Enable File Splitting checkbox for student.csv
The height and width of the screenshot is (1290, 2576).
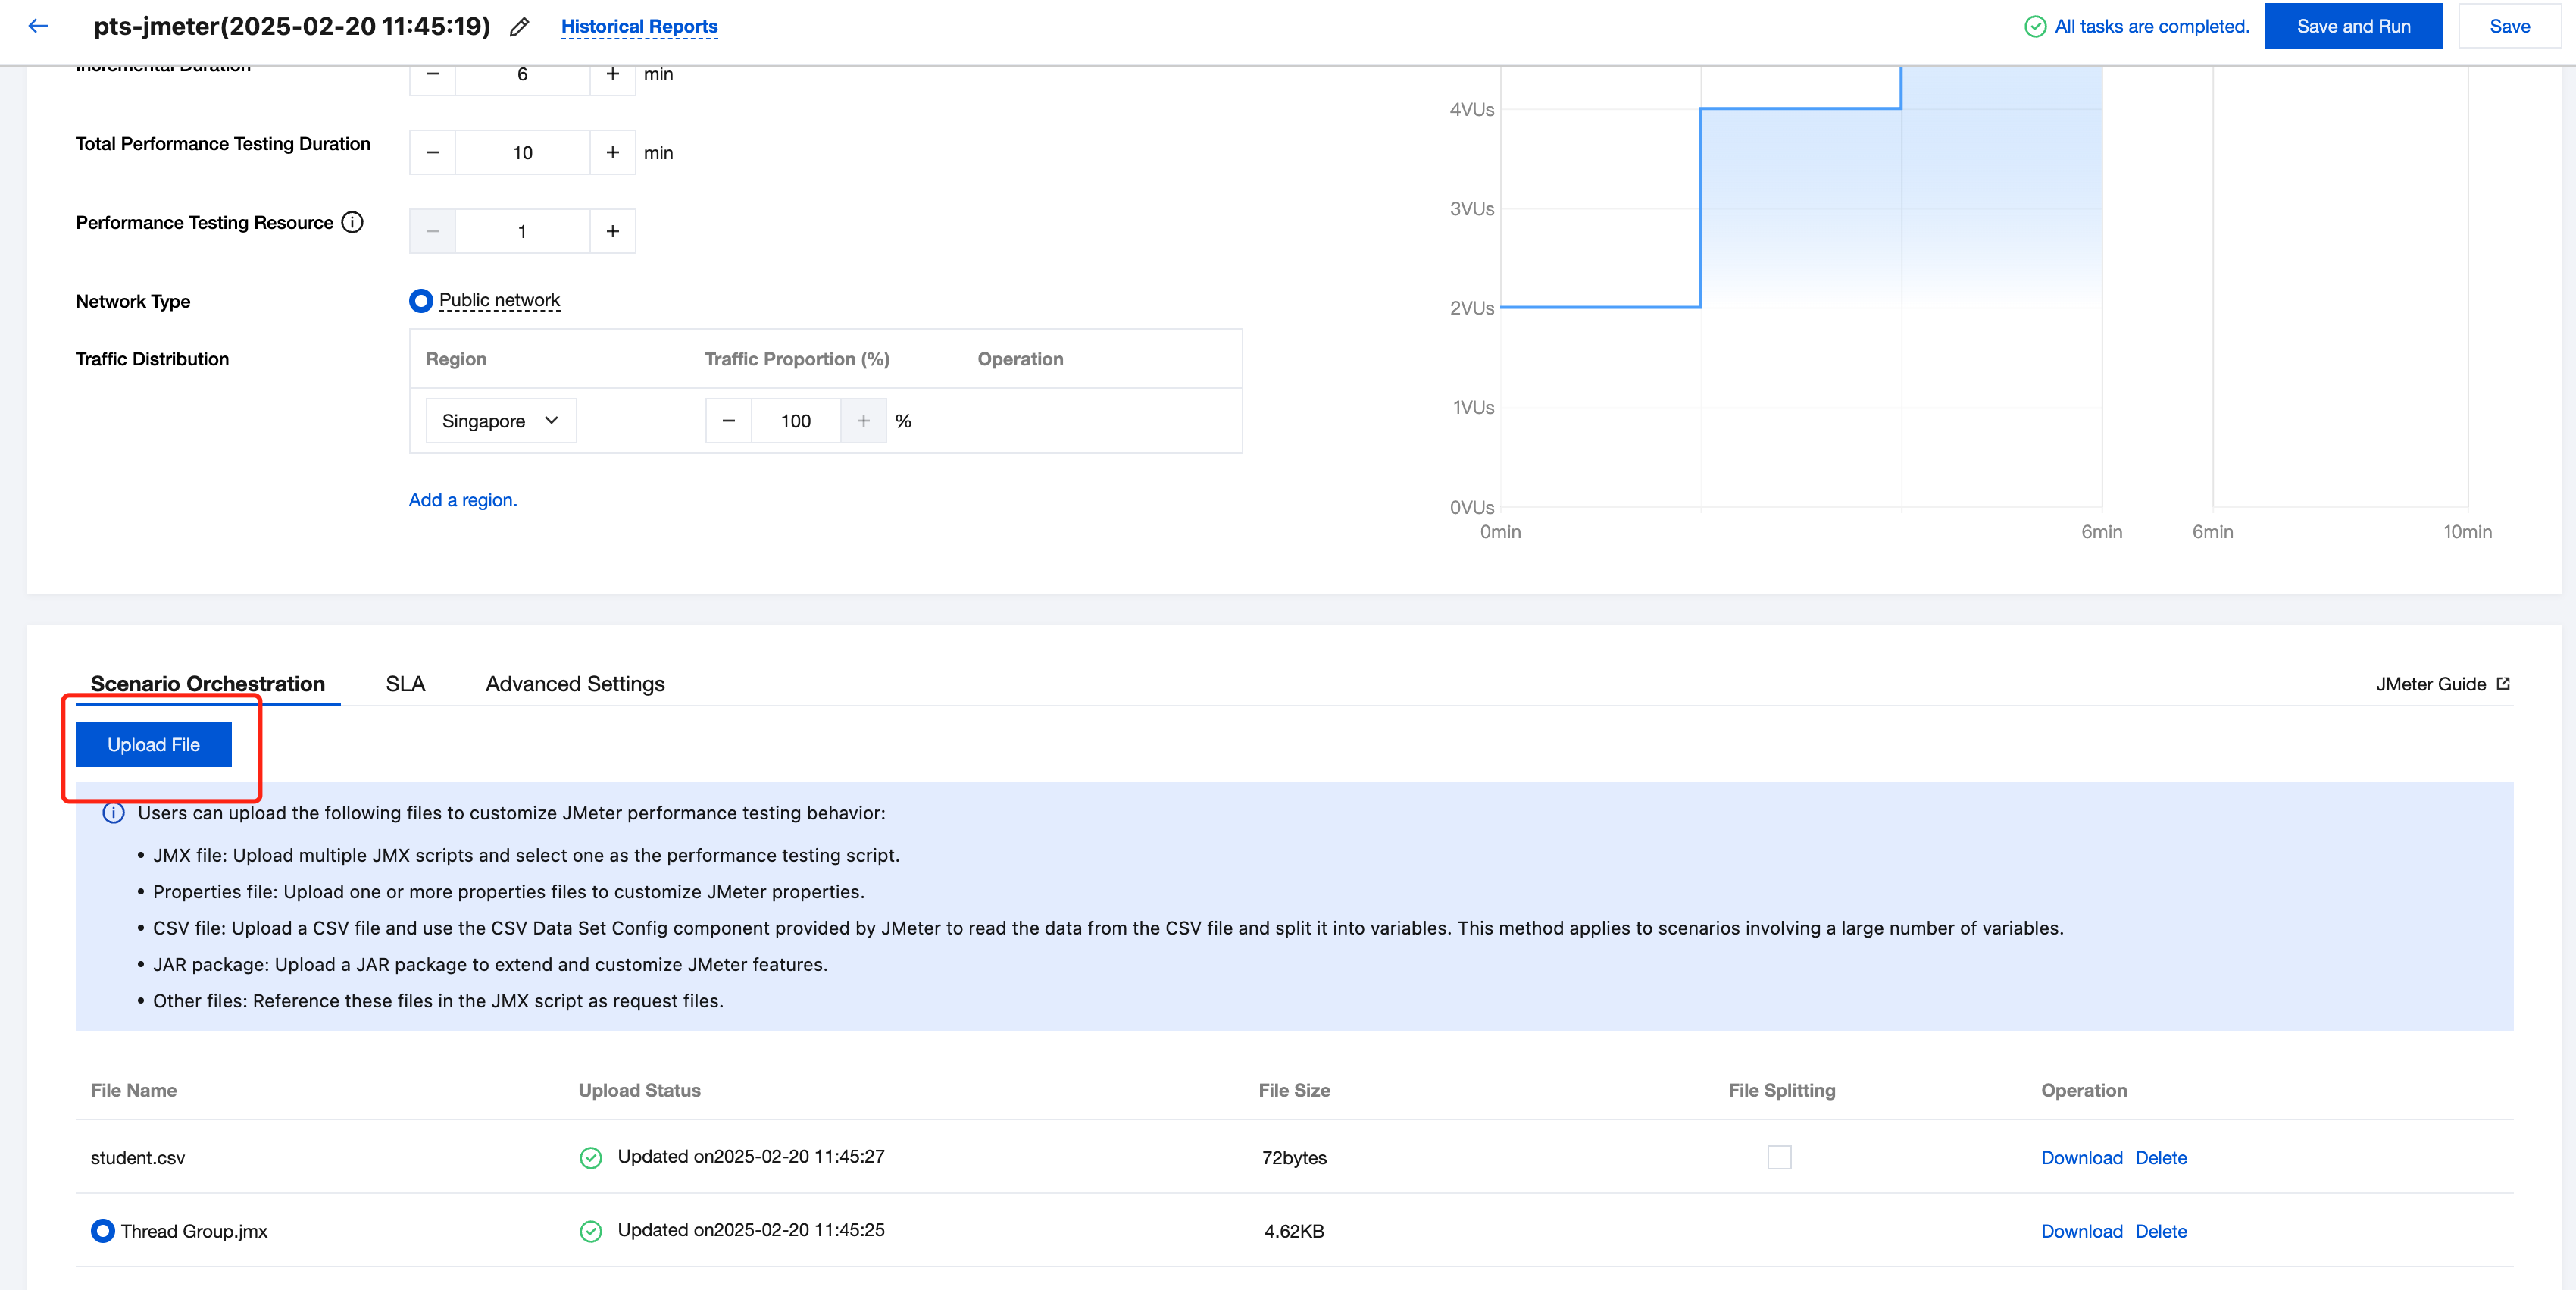tap(1779, 1157)
